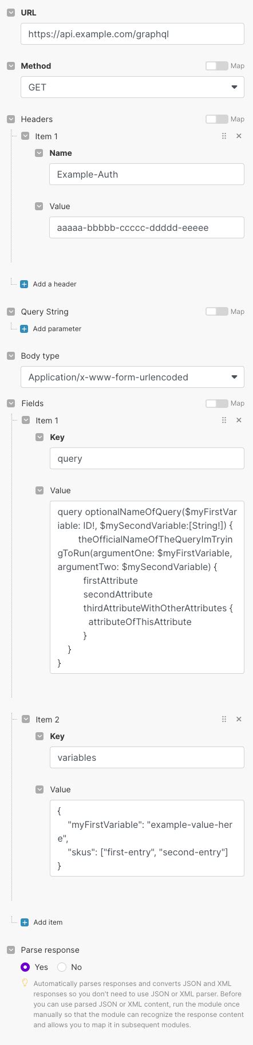Click the Add a header link
This screenshot has width=253, height=1045.
[x=54, y=284]
